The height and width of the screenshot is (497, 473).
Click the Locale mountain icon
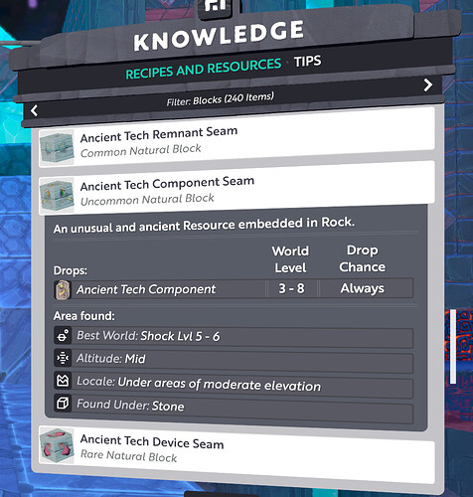click(63, 381)
